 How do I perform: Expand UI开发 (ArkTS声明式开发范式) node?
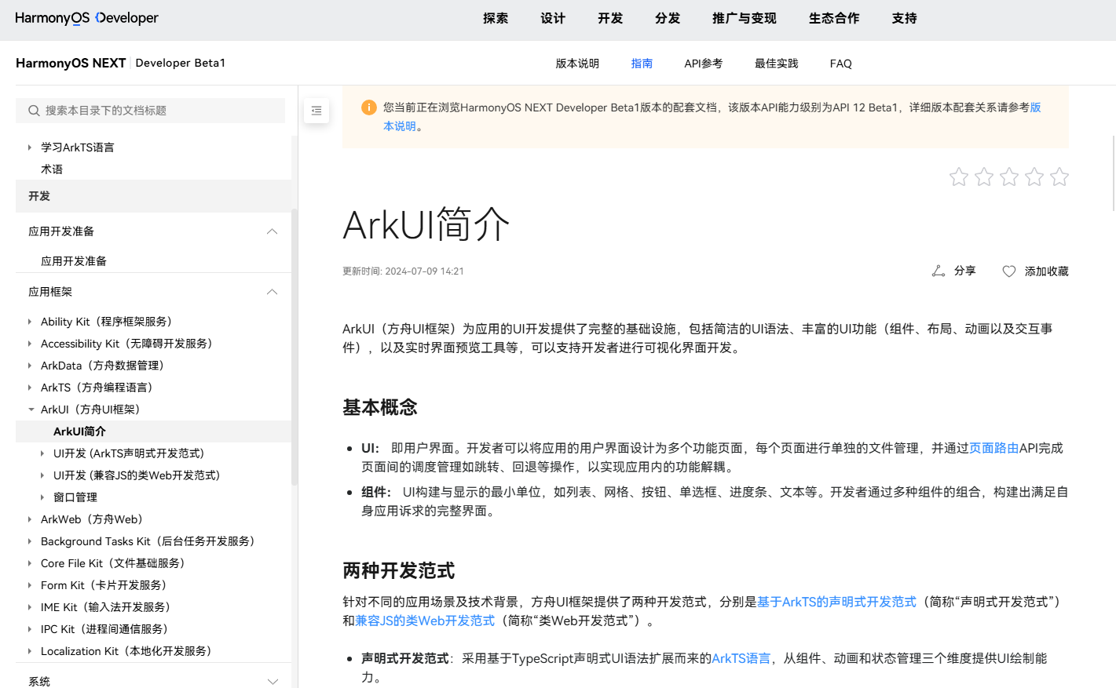[x=42, y=453]
